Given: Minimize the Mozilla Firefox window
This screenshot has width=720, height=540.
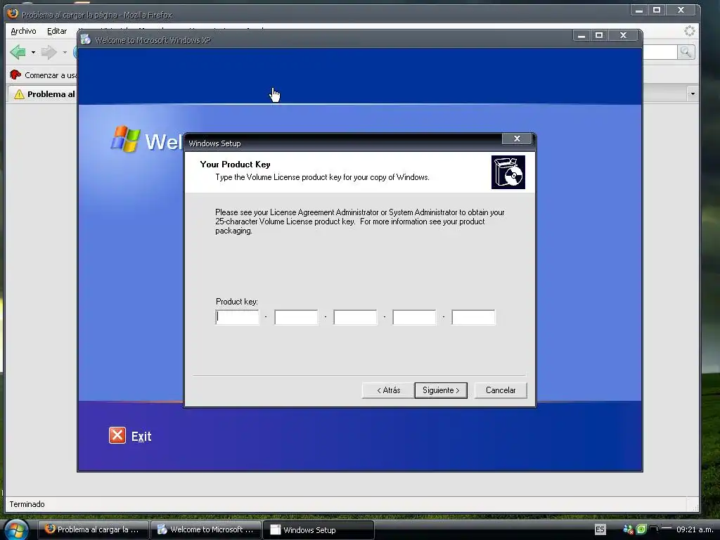Looking at the screenshot, I should pyautogui.click(x=638, y=10).
